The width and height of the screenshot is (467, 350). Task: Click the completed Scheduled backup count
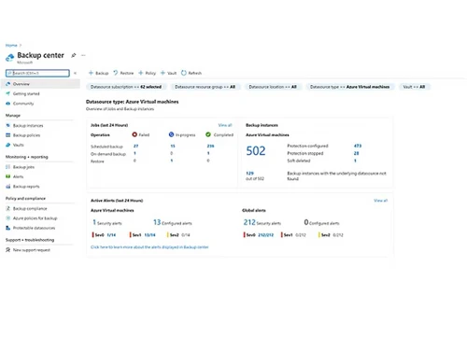click(210, 146)
